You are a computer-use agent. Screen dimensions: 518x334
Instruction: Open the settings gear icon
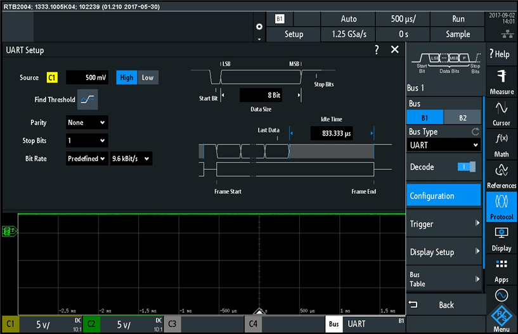pyautogui.click(x=259, y=27)
